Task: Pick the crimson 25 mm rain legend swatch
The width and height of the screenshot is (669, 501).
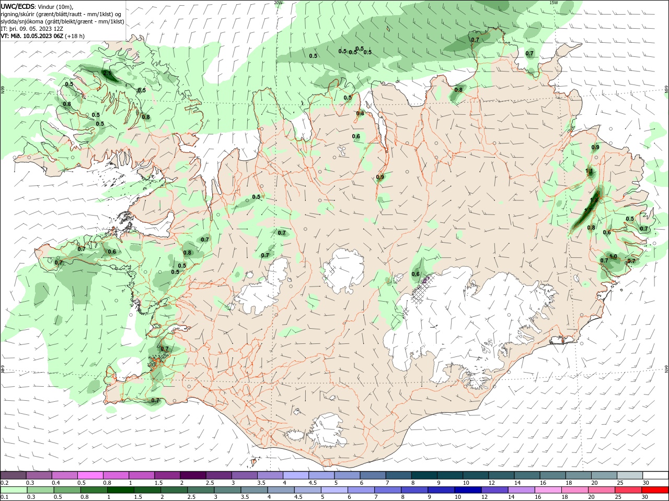Action: click(629, 490)
